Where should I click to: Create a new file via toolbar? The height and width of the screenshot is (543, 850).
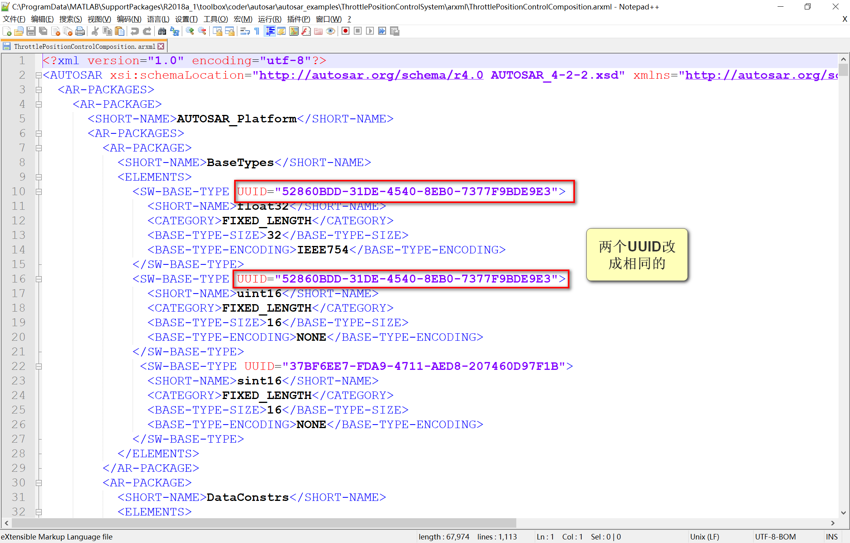(x=7, y=31)
